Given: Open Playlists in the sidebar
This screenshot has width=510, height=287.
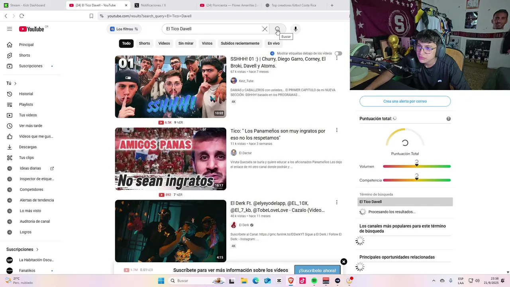Looking at the screenshot, I should (x=26, y=104).
